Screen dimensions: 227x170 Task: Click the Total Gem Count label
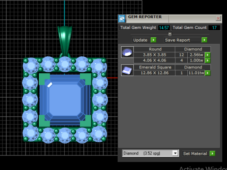(190, 28)
